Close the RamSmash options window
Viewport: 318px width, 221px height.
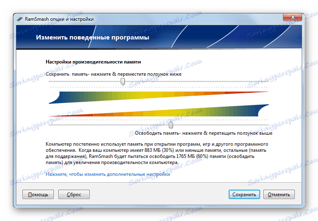[x=292, y=17]
